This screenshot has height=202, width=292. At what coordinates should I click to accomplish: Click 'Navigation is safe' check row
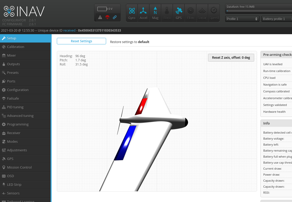(x=277, y=85)
